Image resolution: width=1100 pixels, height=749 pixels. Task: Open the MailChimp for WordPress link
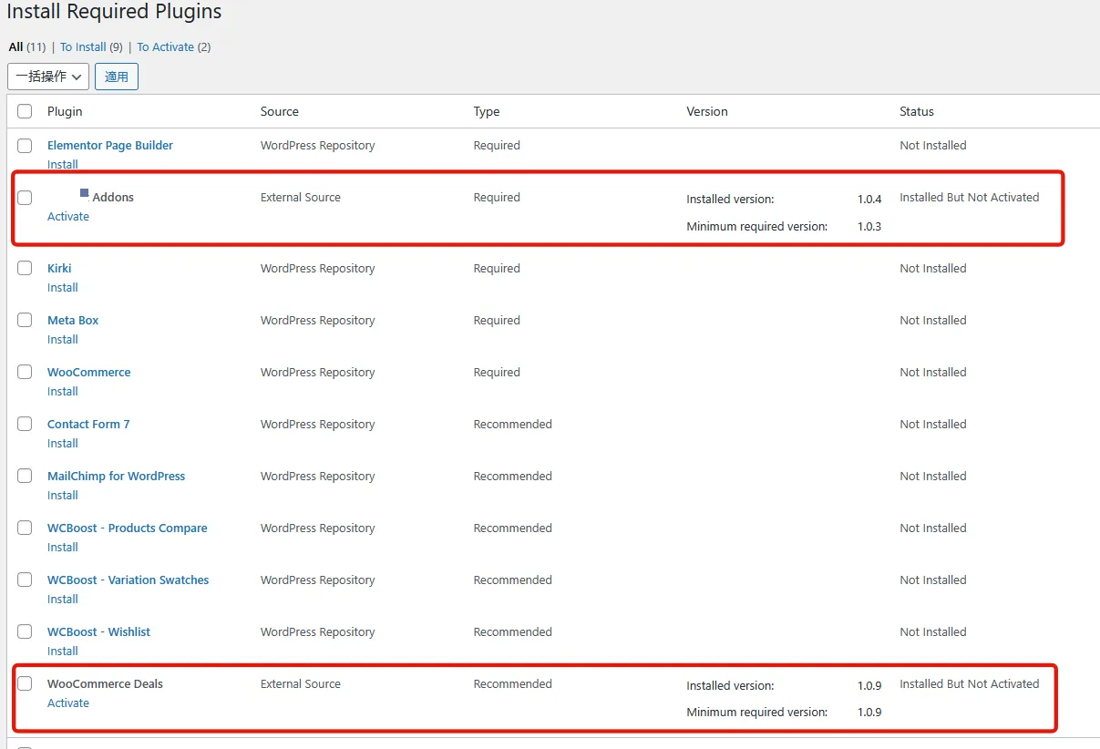tap(116, 477)
